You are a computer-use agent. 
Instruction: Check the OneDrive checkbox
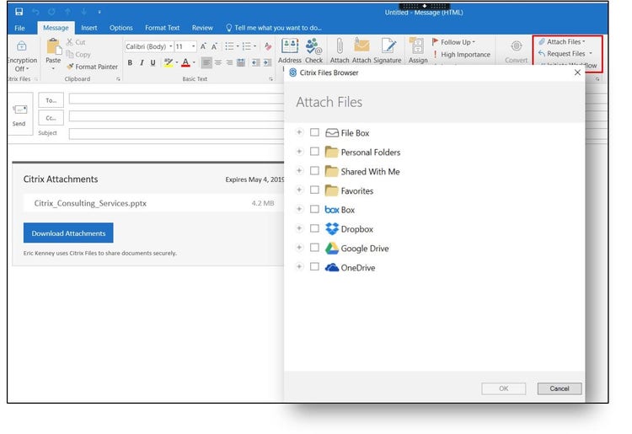[x=315, y=267]
